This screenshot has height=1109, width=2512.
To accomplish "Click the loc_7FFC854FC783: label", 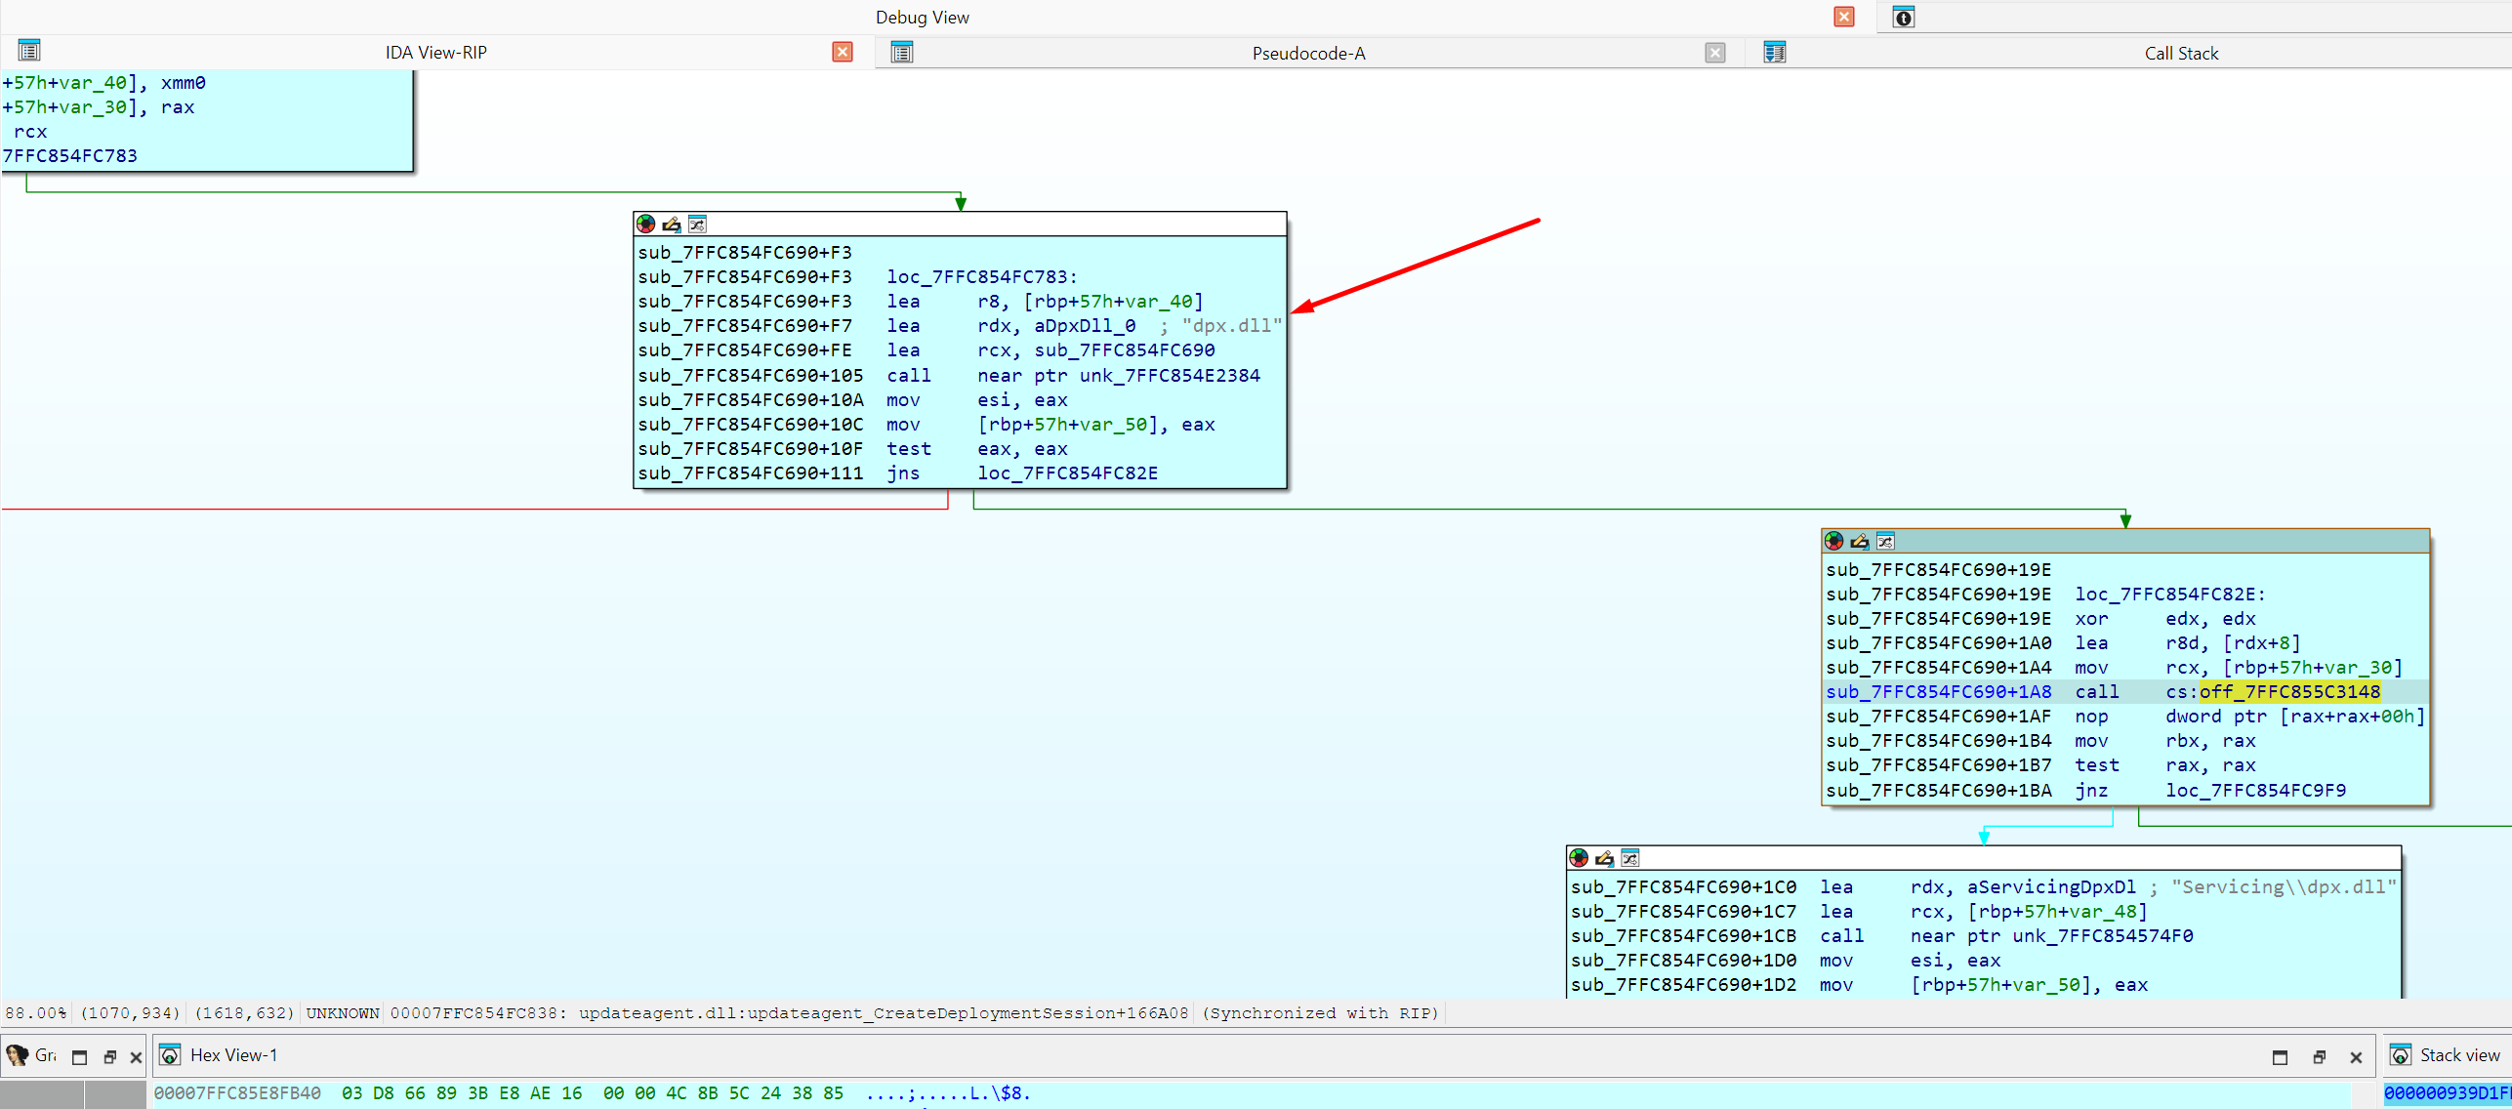I will [x=982, y=277].
